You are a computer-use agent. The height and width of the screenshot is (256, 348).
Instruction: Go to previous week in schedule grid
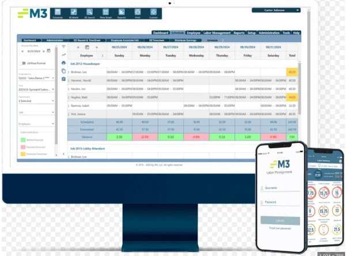point(78,47)
